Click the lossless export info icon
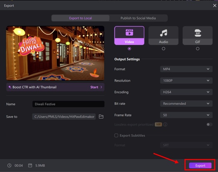 coord(165,124)
